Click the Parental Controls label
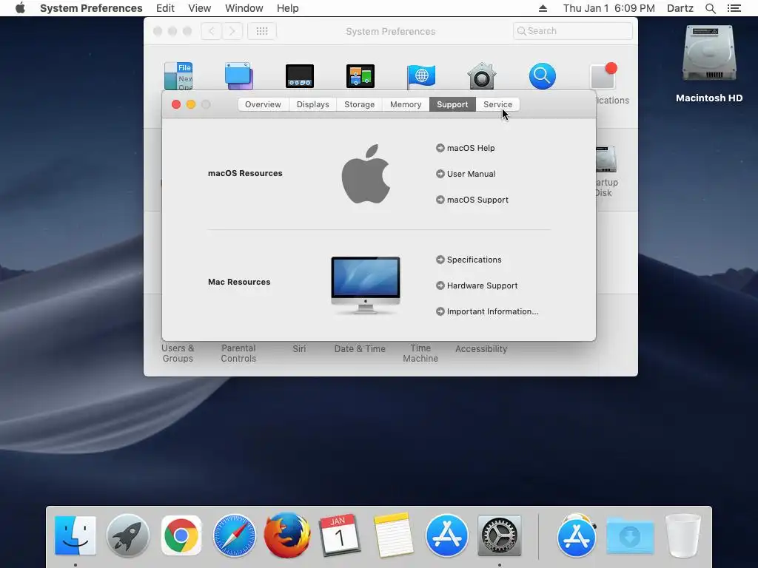Screen dimensions: 758x568 pos(238,353)
